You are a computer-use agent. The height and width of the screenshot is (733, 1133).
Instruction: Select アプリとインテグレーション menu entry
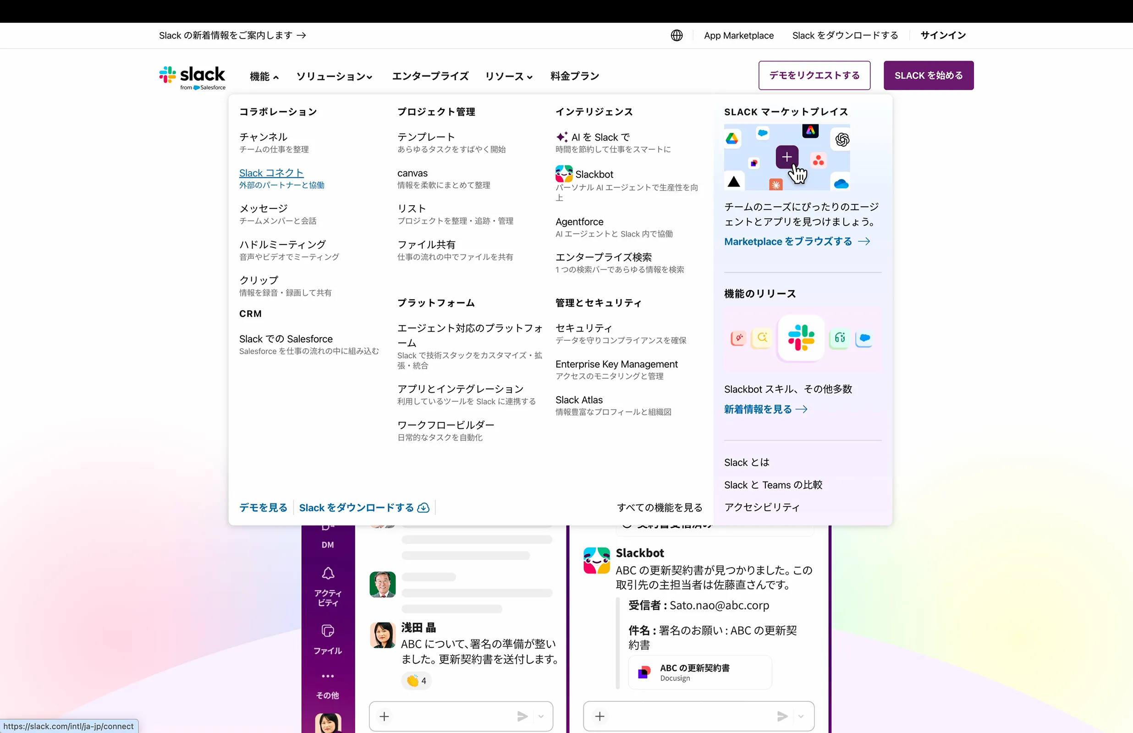467,394
